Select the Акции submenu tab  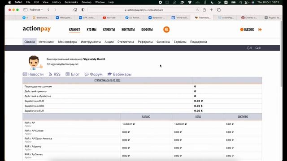point(109,42)
